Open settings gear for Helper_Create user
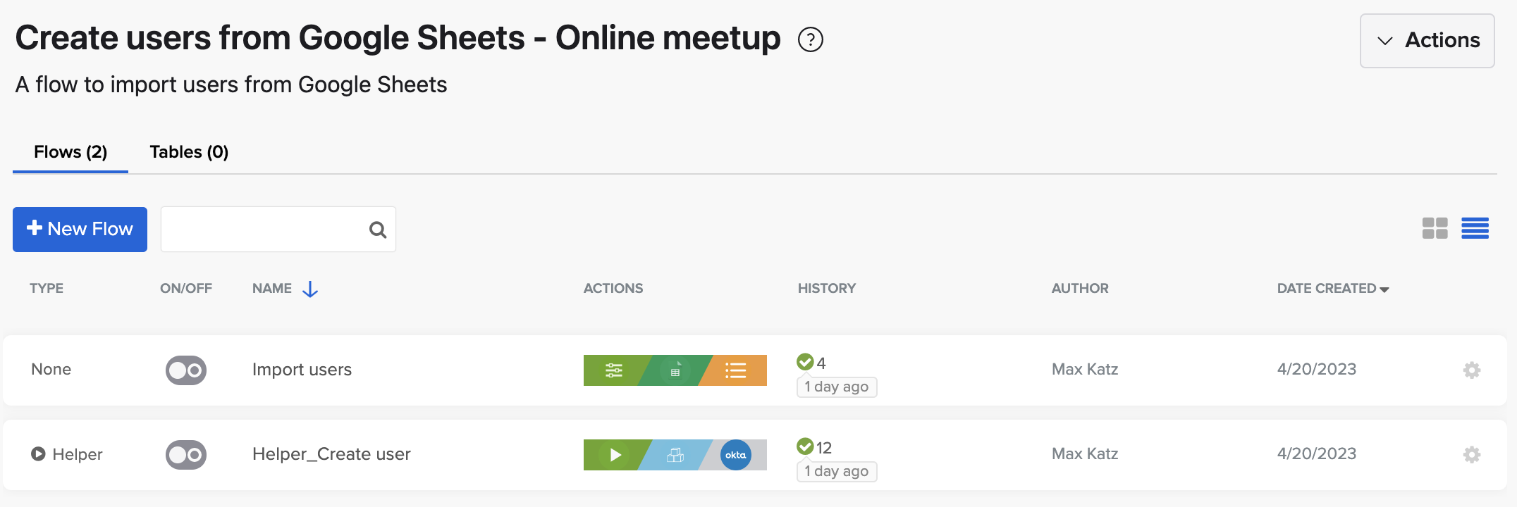 tap(1472, 455)
